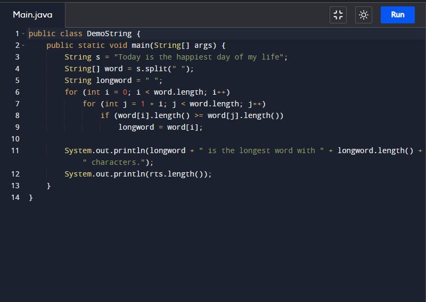Click 'i < word.length' in outer loop
Screen dimensions: 426x302
(169, 92)
